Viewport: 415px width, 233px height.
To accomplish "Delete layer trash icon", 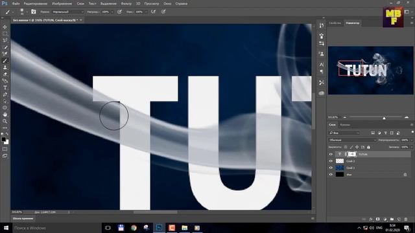I will [x=406, y=219].
